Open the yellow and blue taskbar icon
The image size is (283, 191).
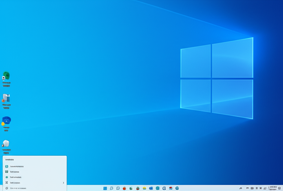[144, 188]
